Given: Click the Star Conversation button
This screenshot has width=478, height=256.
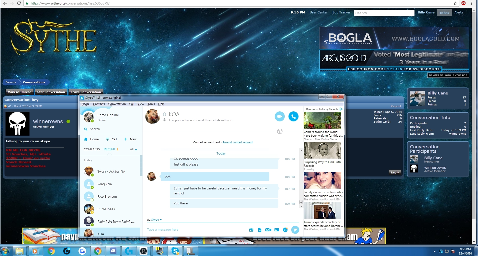Looking at the screenshot, I should pyautogui.click(x=51, y=92).
